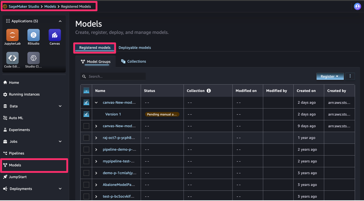
Task: Open the pipeline-demo-p model group link
Action: click(119, 149)
